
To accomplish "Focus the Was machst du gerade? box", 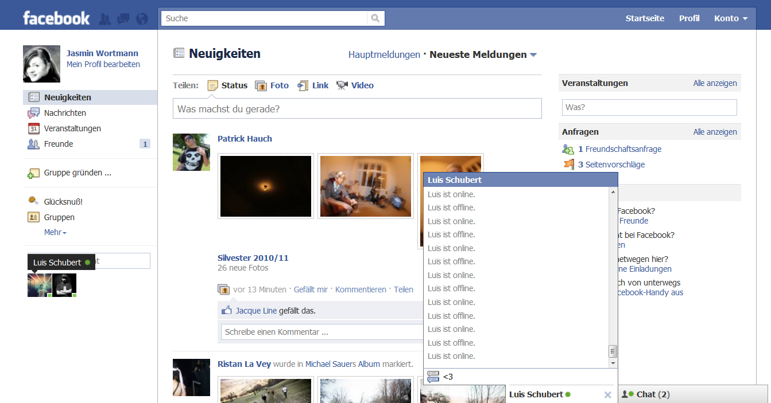I will click(357, 108).
